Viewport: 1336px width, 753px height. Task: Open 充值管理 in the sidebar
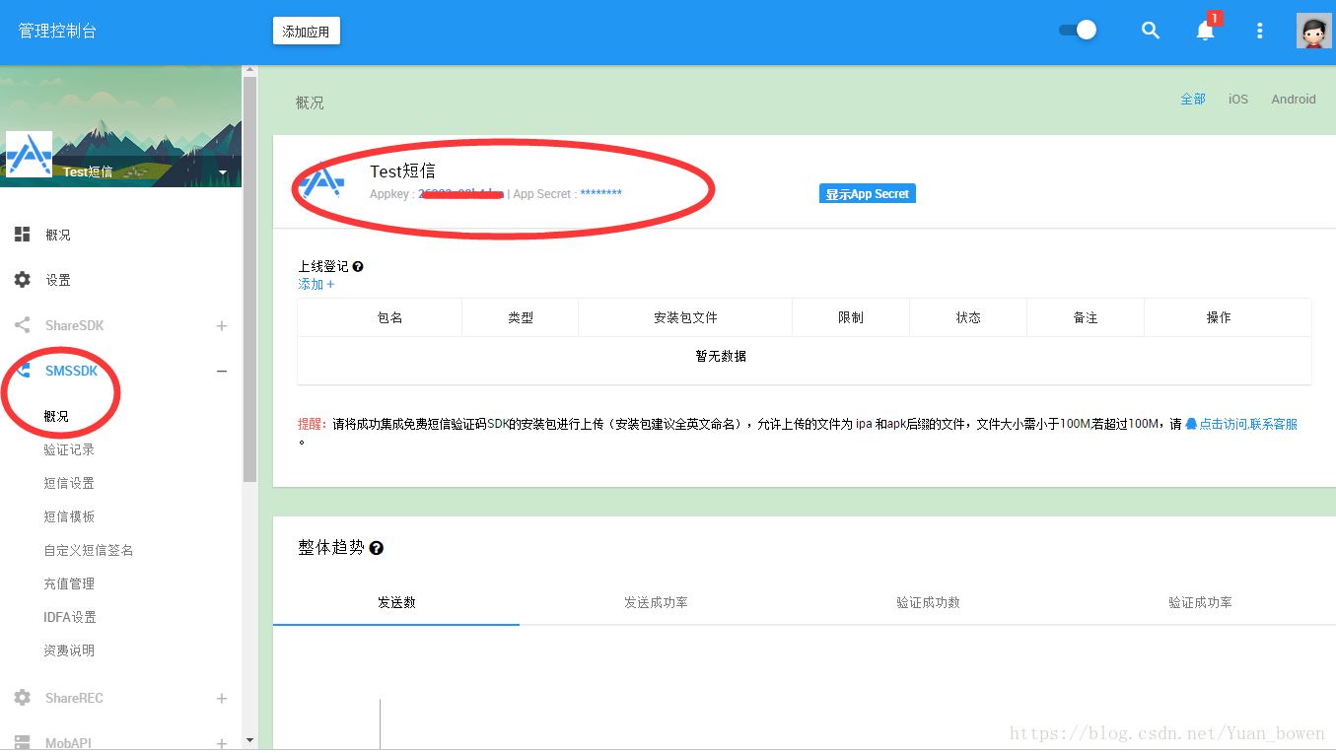69,583
